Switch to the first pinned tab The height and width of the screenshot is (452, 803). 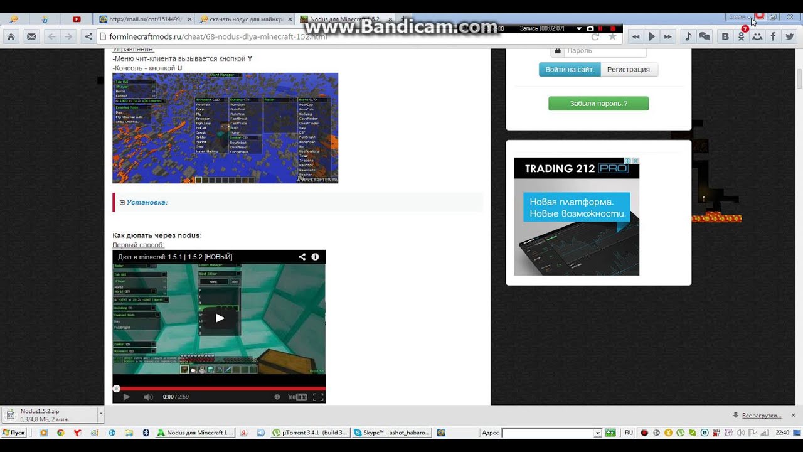[14, 19]
